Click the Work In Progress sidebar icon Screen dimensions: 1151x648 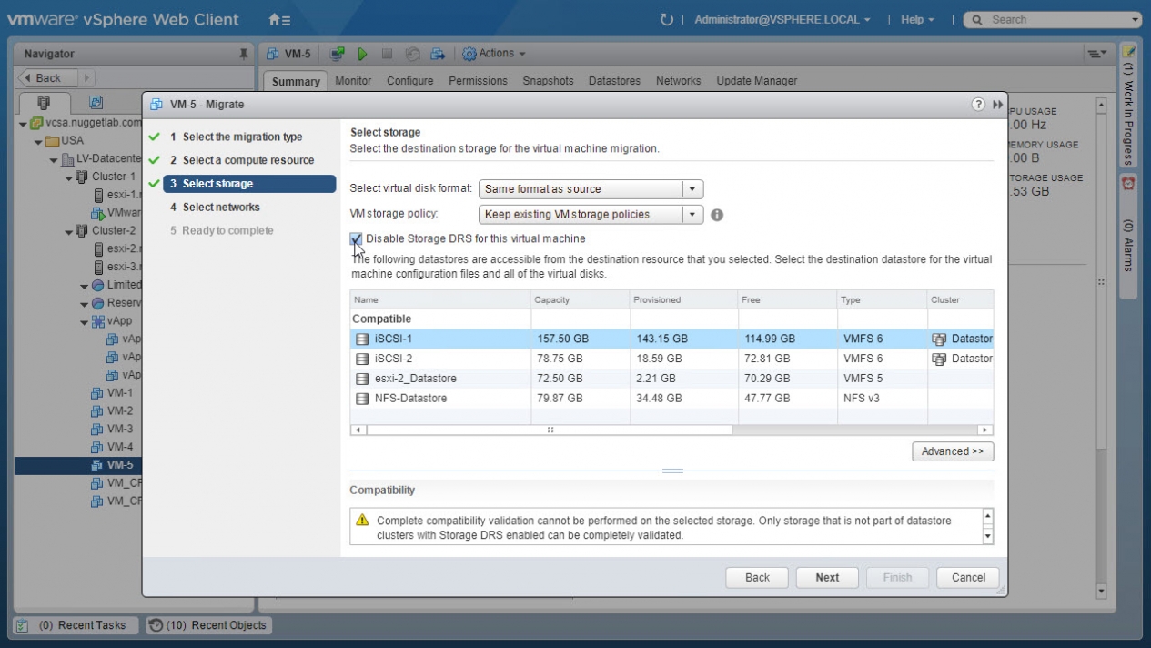click(x=1128, y=55)
